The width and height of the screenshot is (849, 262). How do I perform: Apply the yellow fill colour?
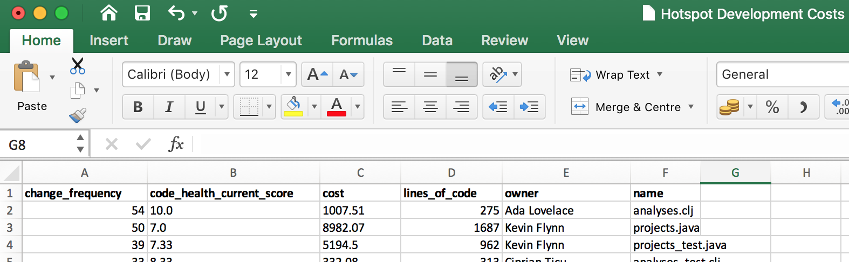point(293,107)
